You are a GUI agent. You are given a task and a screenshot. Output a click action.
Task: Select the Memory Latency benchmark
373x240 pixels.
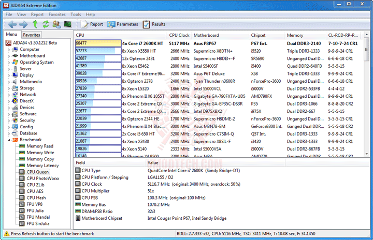[x=42, y=166]
